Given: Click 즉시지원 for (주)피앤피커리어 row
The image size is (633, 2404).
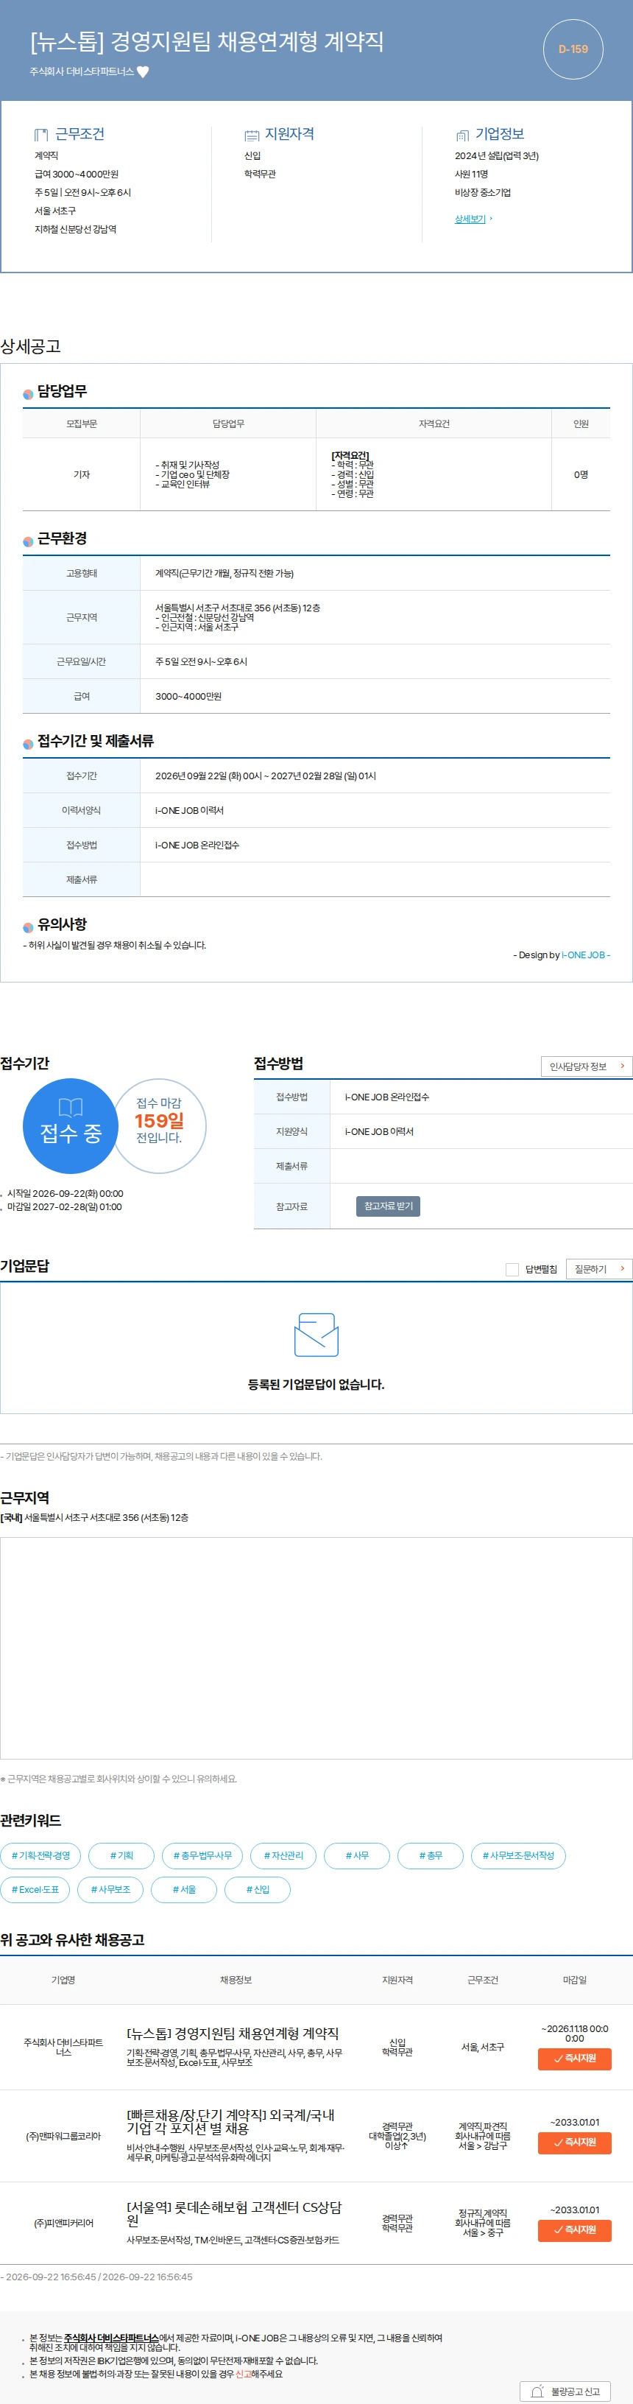Looking at the screenshot, I should pos(574,2229).
